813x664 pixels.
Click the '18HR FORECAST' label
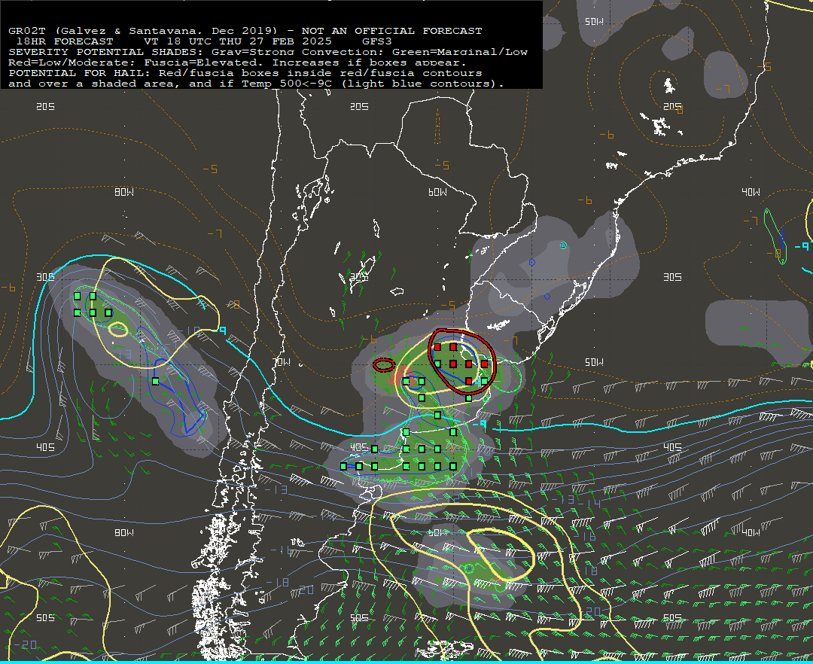point(65,41)
